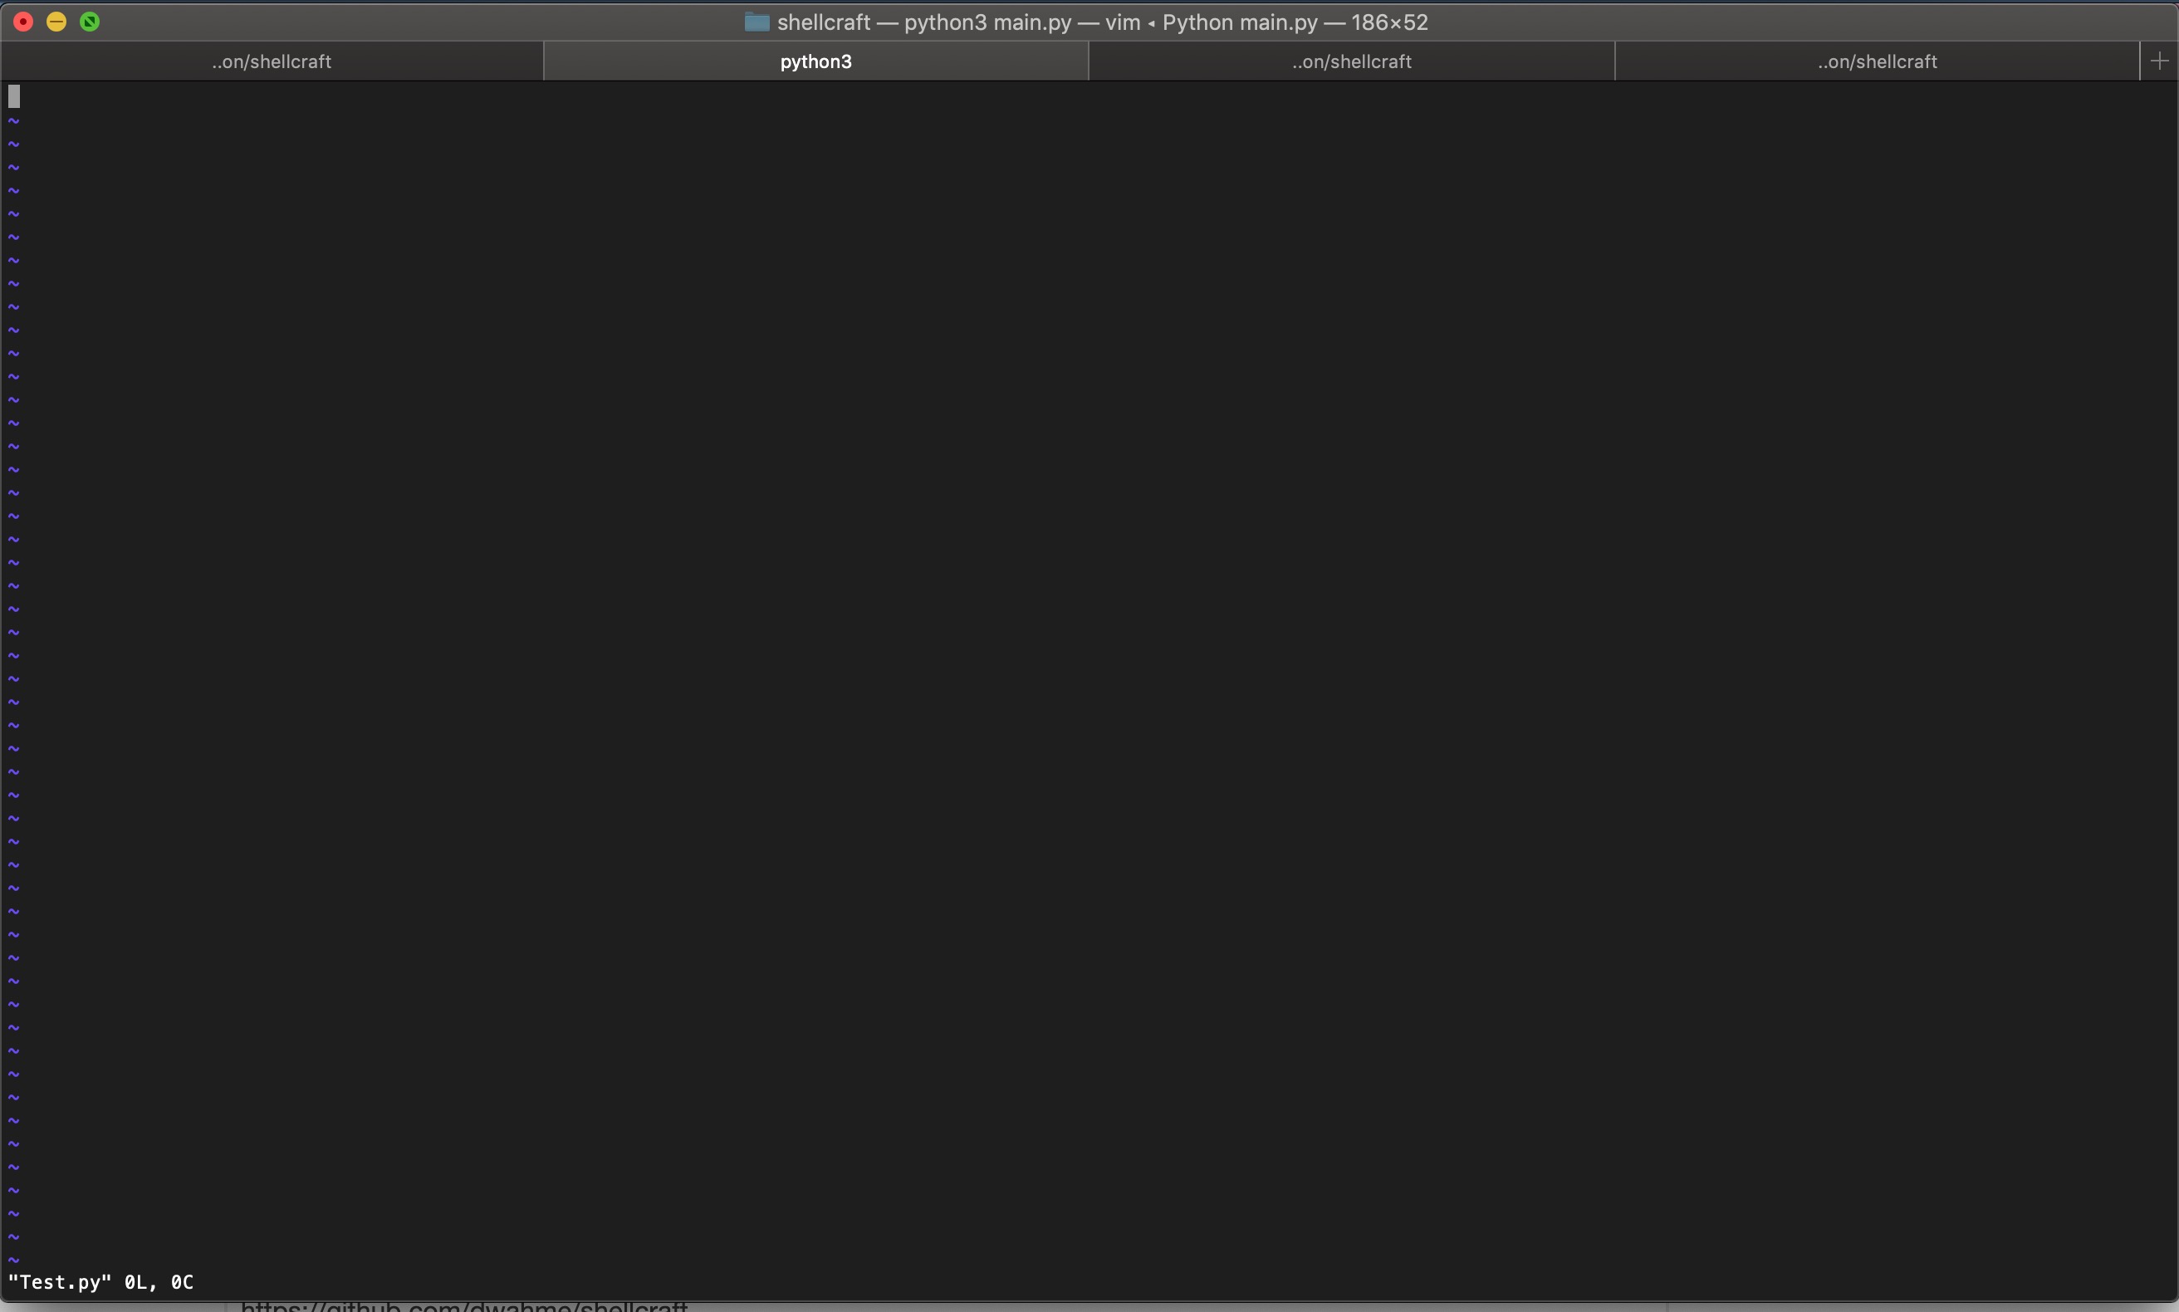Viewport: 2179px width, 1312px height.
Task: Click the empty center of the vim buffer
Action: coord(1089,672)
